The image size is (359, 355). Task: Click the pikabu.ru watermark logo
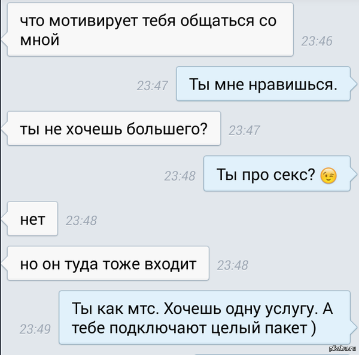[x=342, y=348]
